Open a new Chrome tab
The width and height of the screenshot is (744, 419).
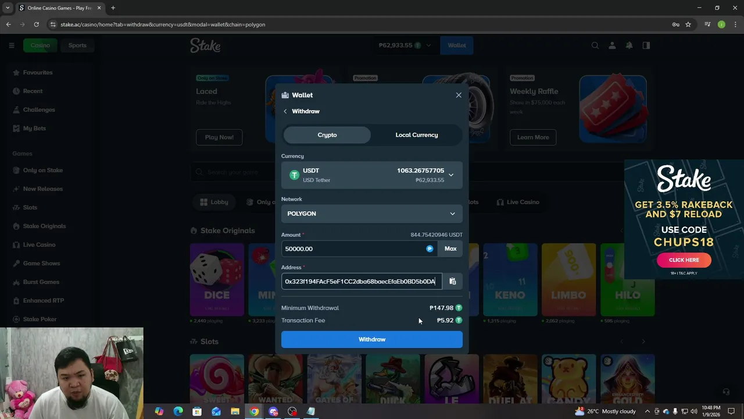pyautogui.click(x=113, y=8)
